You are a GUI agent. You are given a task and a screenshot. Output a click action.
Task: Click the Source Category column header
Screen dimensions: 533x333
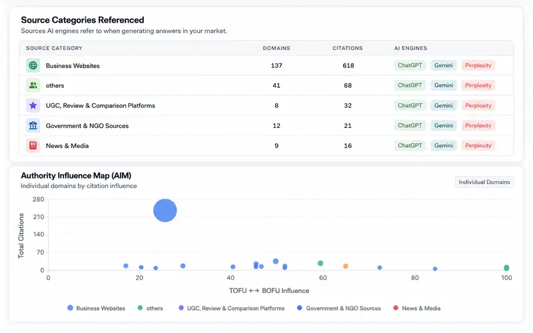point(54,48)
